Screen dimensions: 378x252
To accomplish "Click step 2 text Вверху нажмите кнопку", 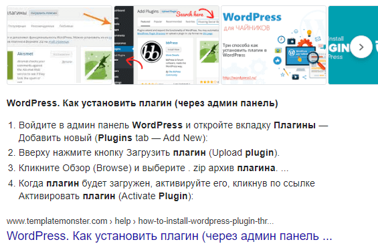I will [x=149, y=153].
